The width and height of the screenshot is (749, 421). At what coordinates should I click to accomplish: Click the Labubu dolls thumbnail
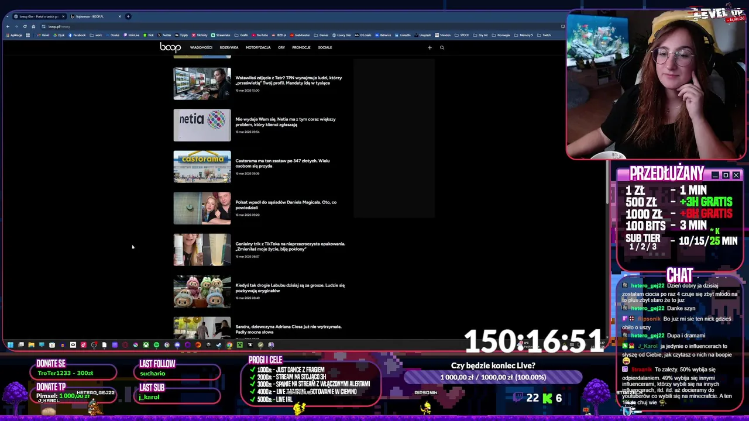click(202, 291)
